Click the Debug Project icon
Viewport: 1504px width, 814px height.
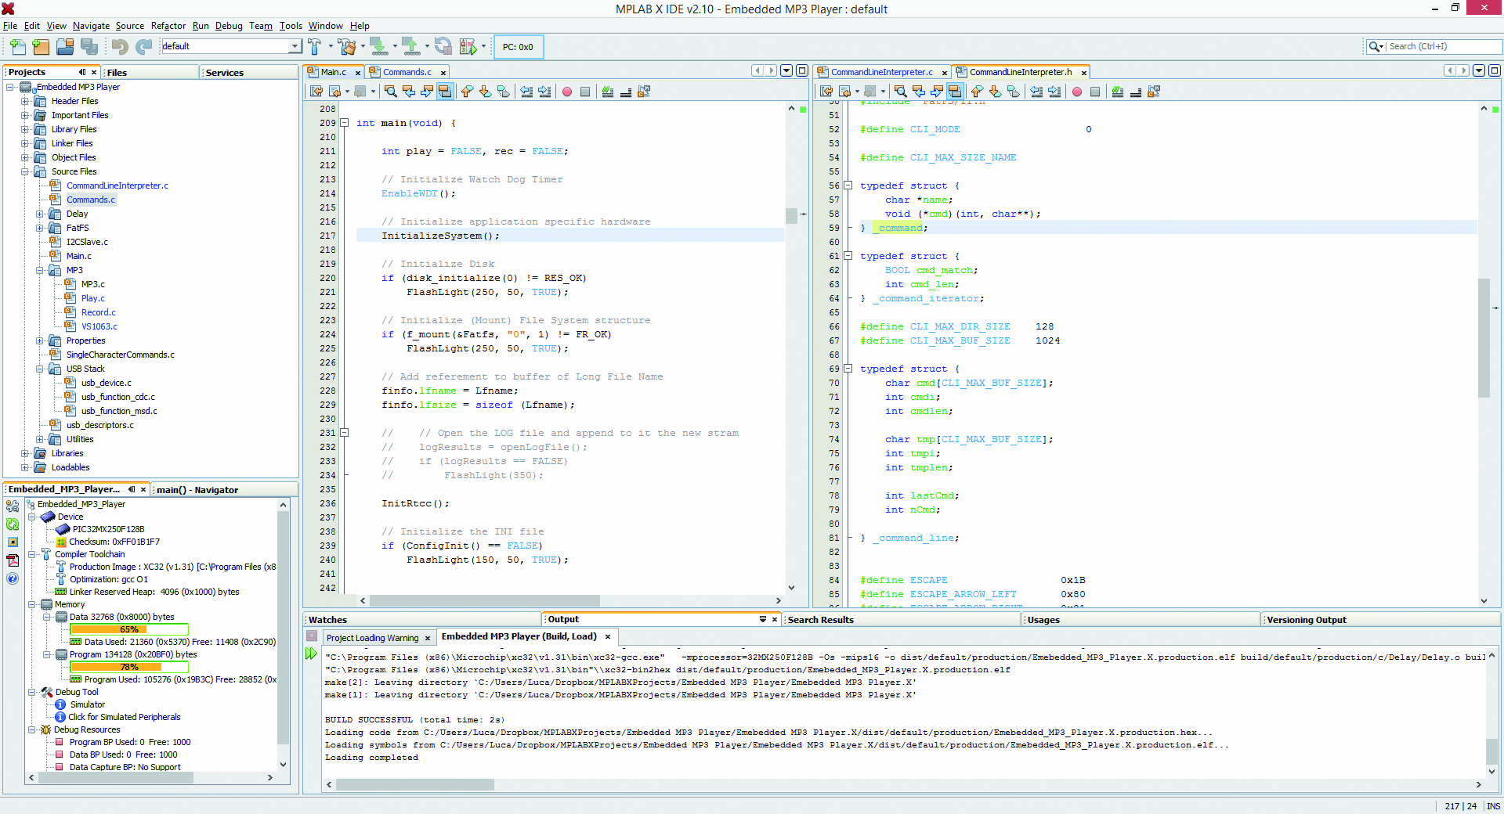click(x=468, y=47)
